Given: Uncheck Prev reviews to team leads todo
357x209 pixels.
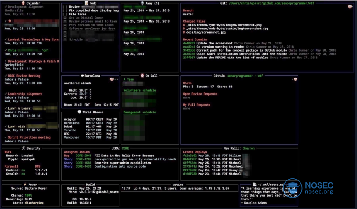Looking at the screenshot, I should 65,25.
